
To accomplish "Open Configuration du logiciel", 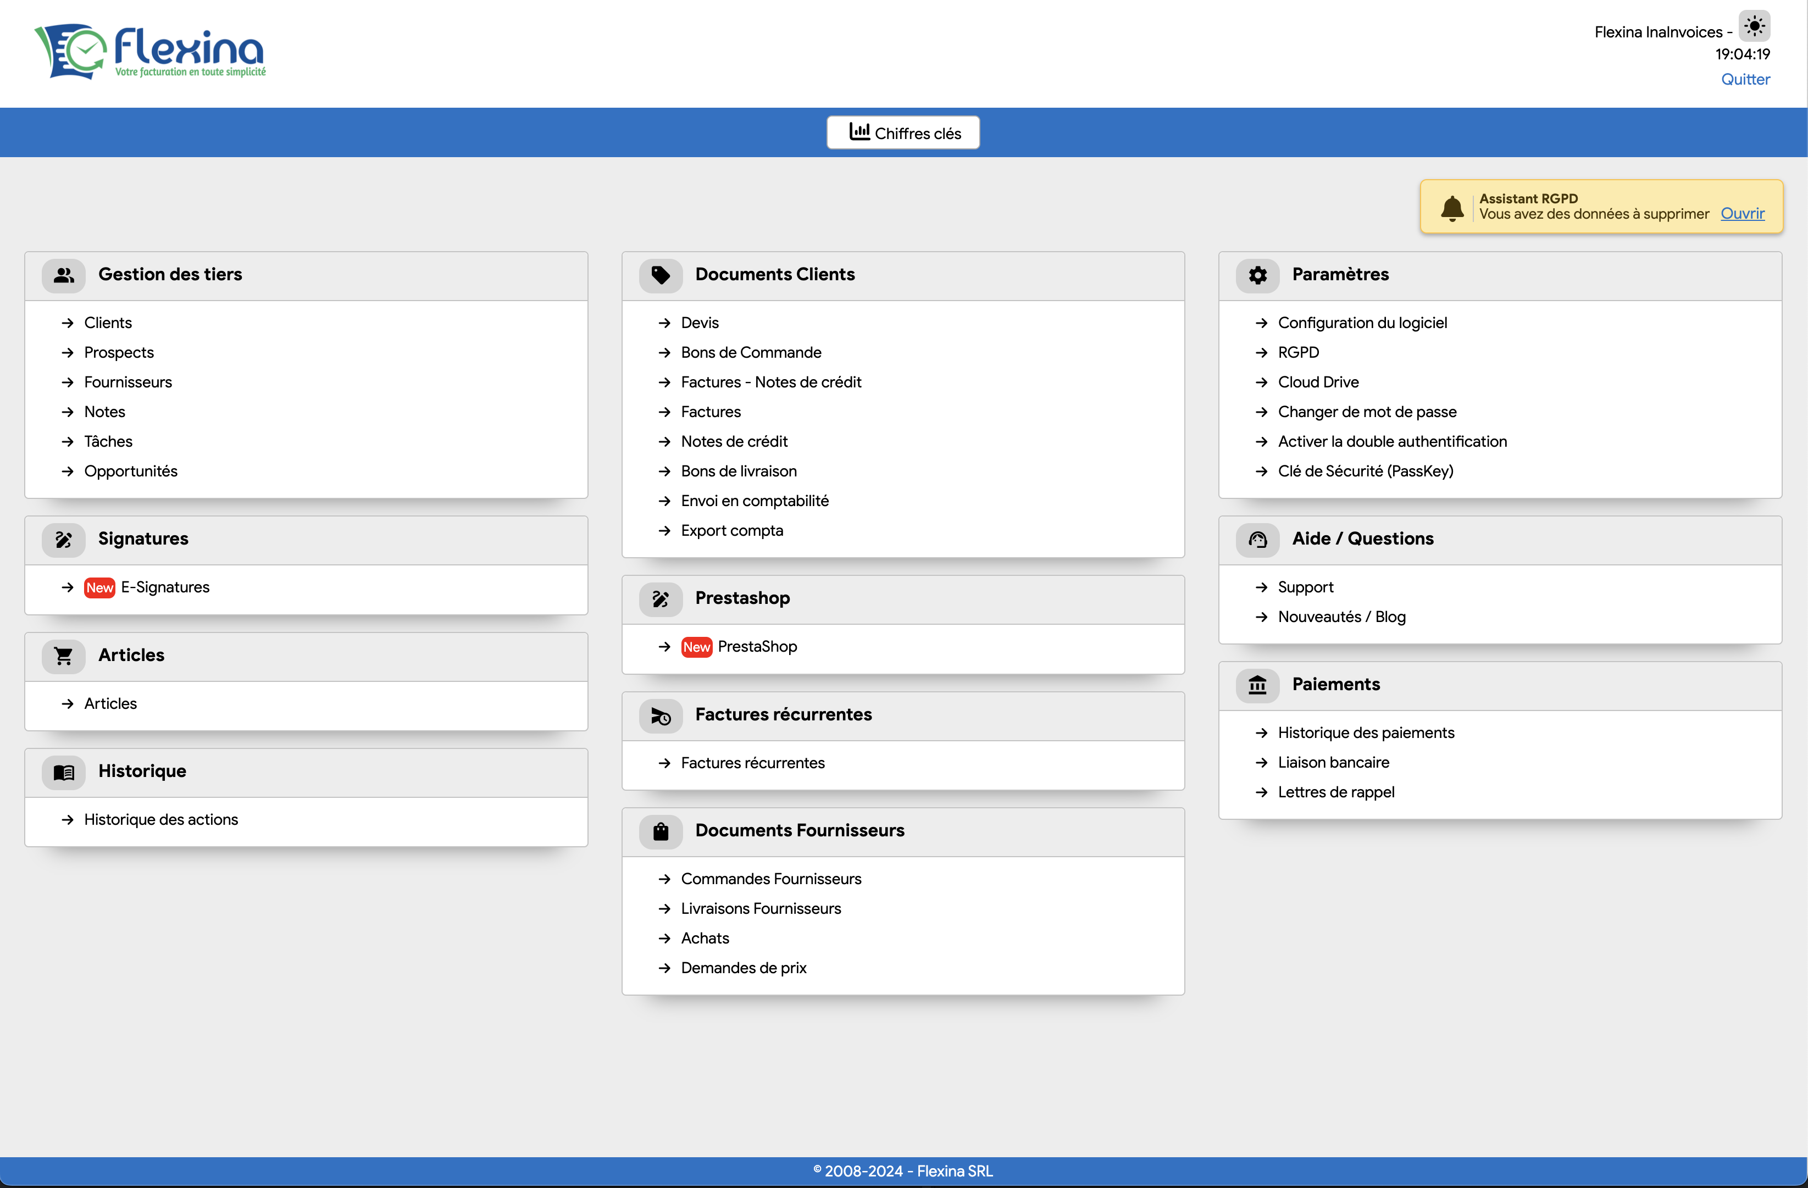I will tap(1362, 323).
